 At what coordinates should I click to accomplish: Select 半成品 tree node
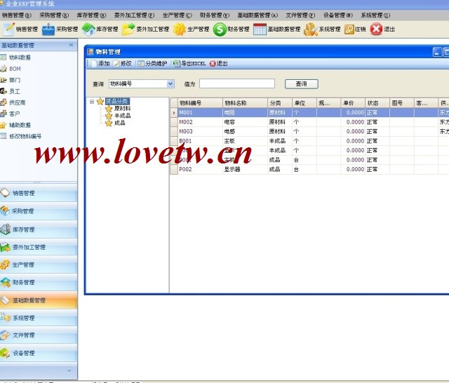[122, 116]
